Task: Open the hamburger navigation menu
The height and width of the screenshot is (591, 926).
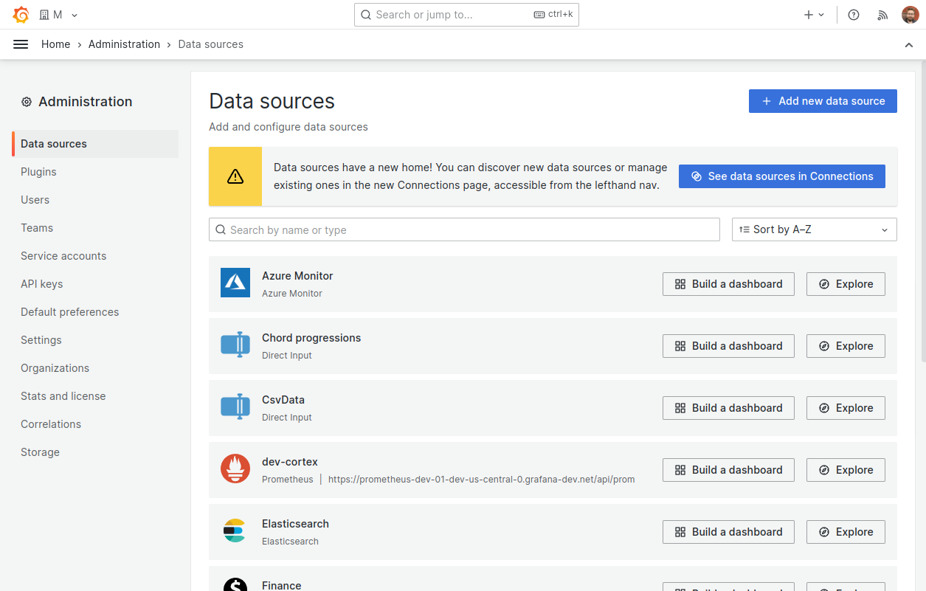Action: tap(21, 44)
